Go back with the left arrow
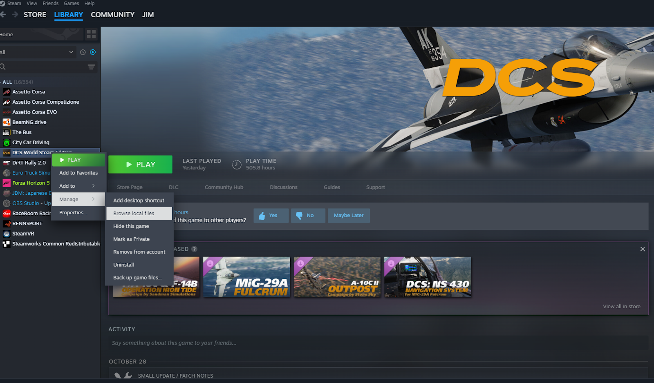The image size is (654, 383). click(x=3, y=15)
